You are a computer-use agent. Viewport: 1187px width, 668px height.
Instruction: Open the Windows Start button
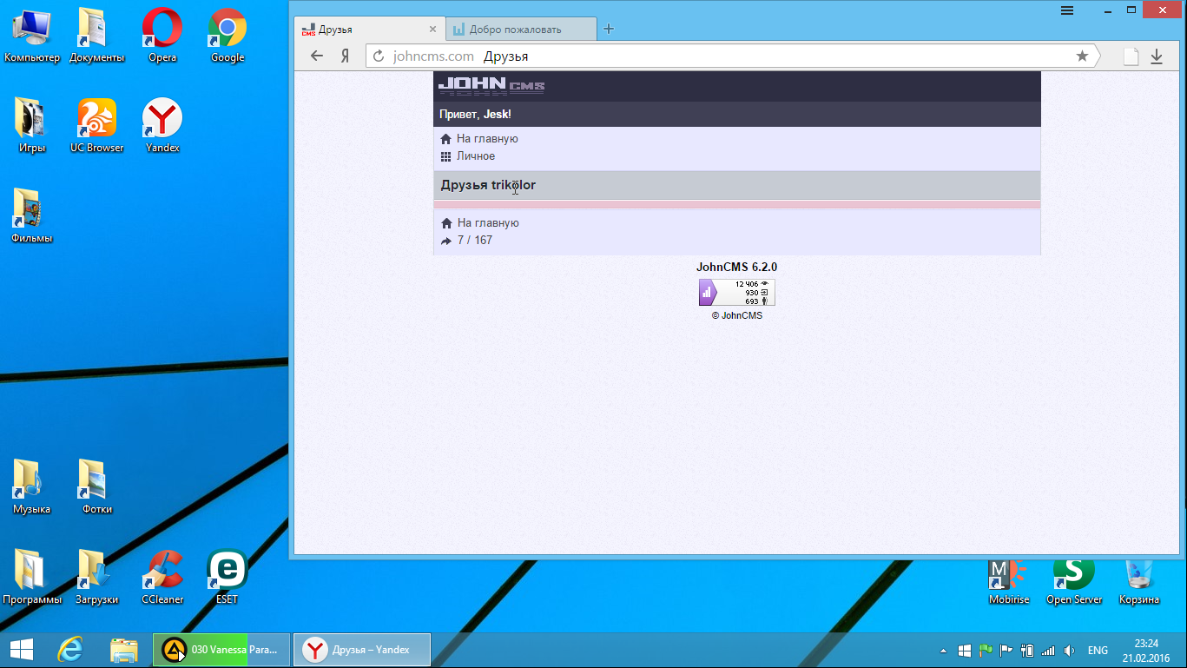(22, 650)
